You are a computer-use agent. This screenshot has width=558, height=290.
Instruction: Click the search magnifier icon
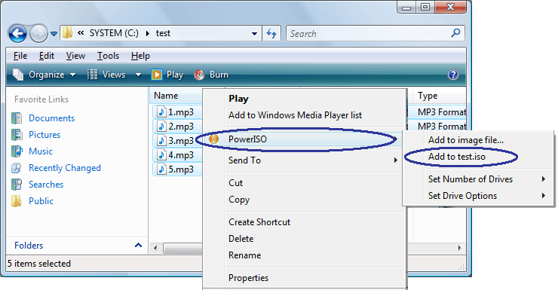click(455, 33)
